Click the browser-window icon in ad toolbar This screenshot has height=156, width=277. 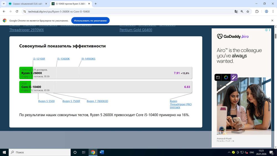[218, 77]
